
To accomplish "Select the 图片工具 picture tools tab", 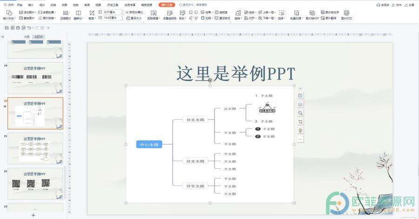I will [x=167, y=5].
